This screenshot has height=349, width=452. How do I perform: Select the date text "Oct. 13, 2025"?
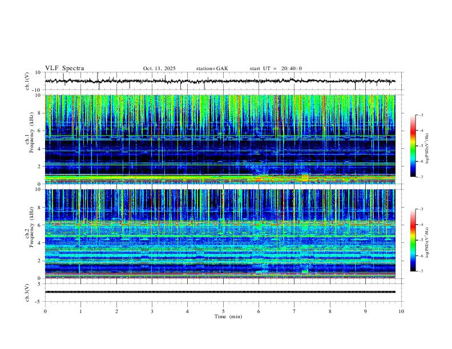[x=159, y=68]
